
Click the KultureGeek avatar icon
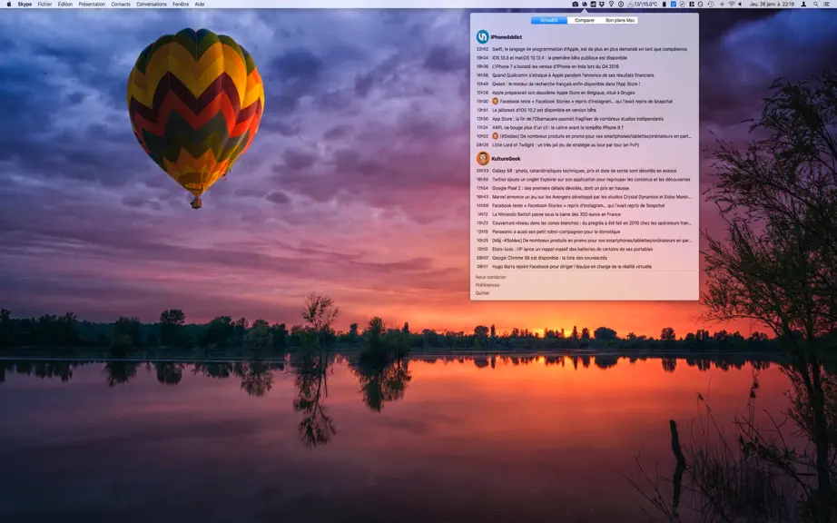pyautogui.click(x=483, y=158)
